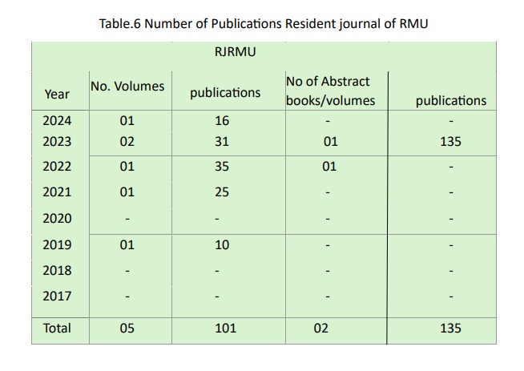The width and height of the screenshot is (524, 371).
Task: Click the value 16 for 2024
Action: tap(222, 121)
